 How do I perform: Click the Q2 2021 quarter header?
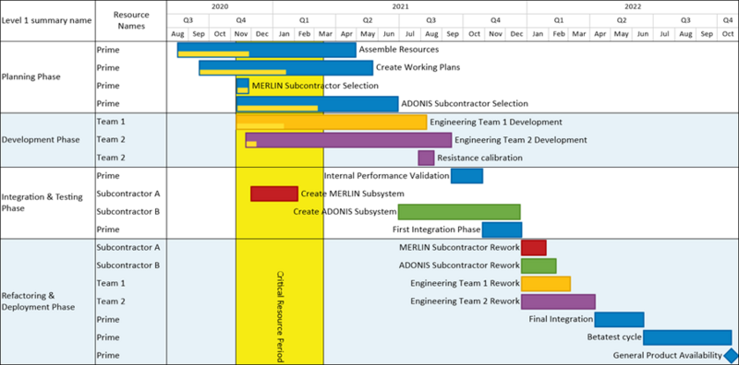(x=368, y=20)
